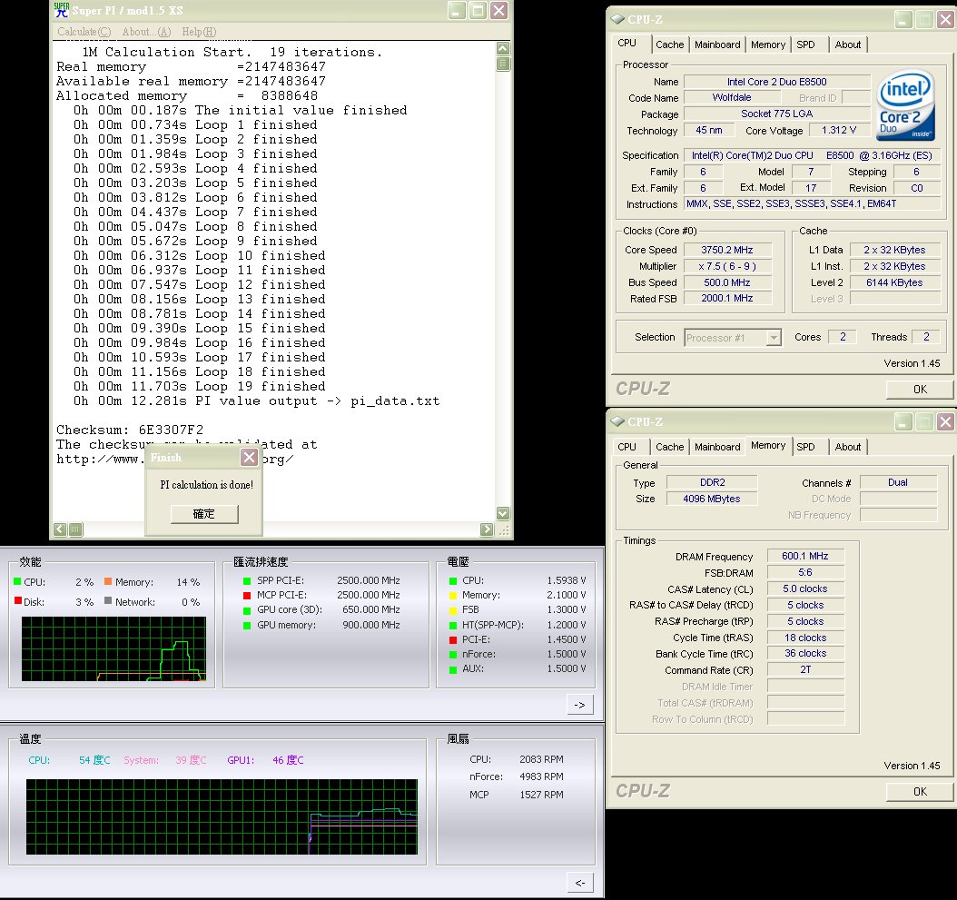
Task: Click the green GPU memory indicator
Action: 247,625
